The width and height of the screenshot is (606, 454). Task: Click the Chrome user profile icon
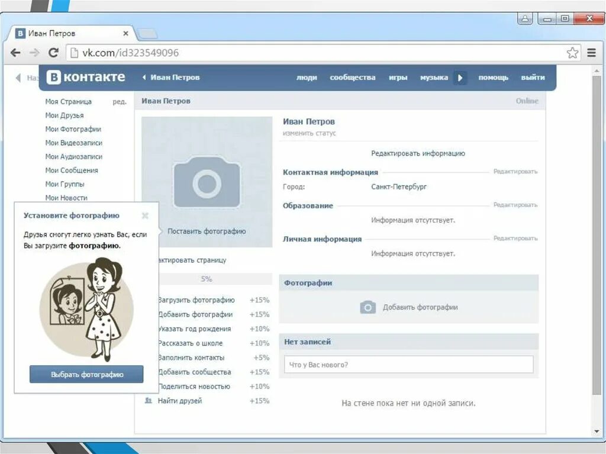(525, 18)
